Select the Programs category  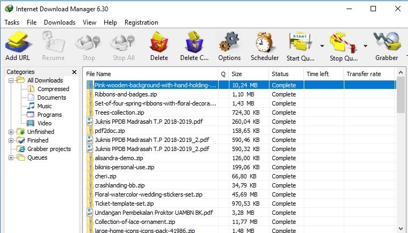click(x=49, y=115)
